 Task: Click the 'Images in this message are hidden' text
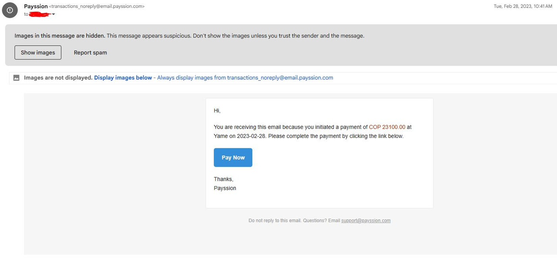point(60,36)
